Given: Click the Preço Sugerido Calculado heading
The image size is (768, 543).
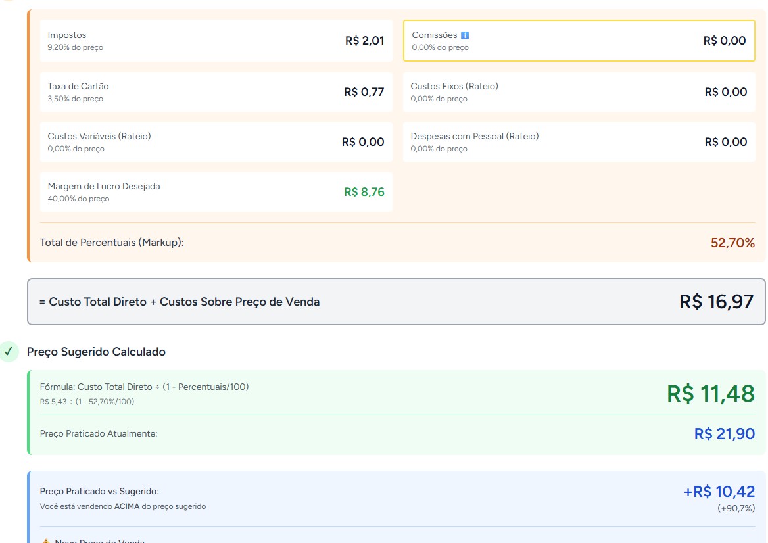Looking at the screenshot, I should coord(96,352).
